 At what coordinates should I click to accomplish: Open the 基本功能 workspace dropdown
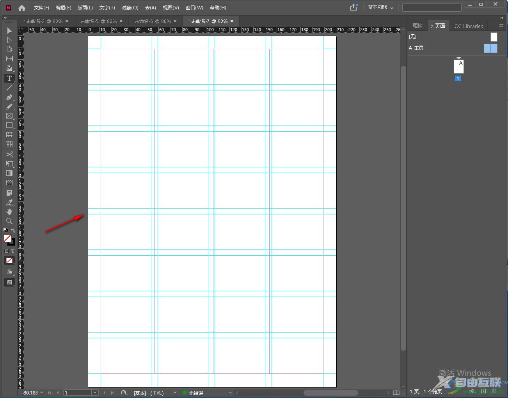381,7
